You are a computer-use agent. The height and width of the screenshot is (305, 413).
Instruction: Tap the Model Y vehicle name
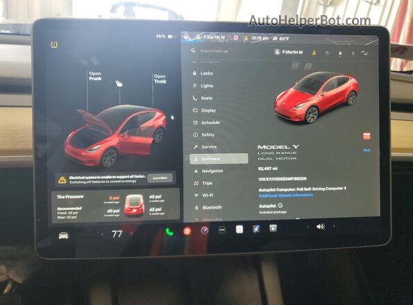click(x=278, y=147)
